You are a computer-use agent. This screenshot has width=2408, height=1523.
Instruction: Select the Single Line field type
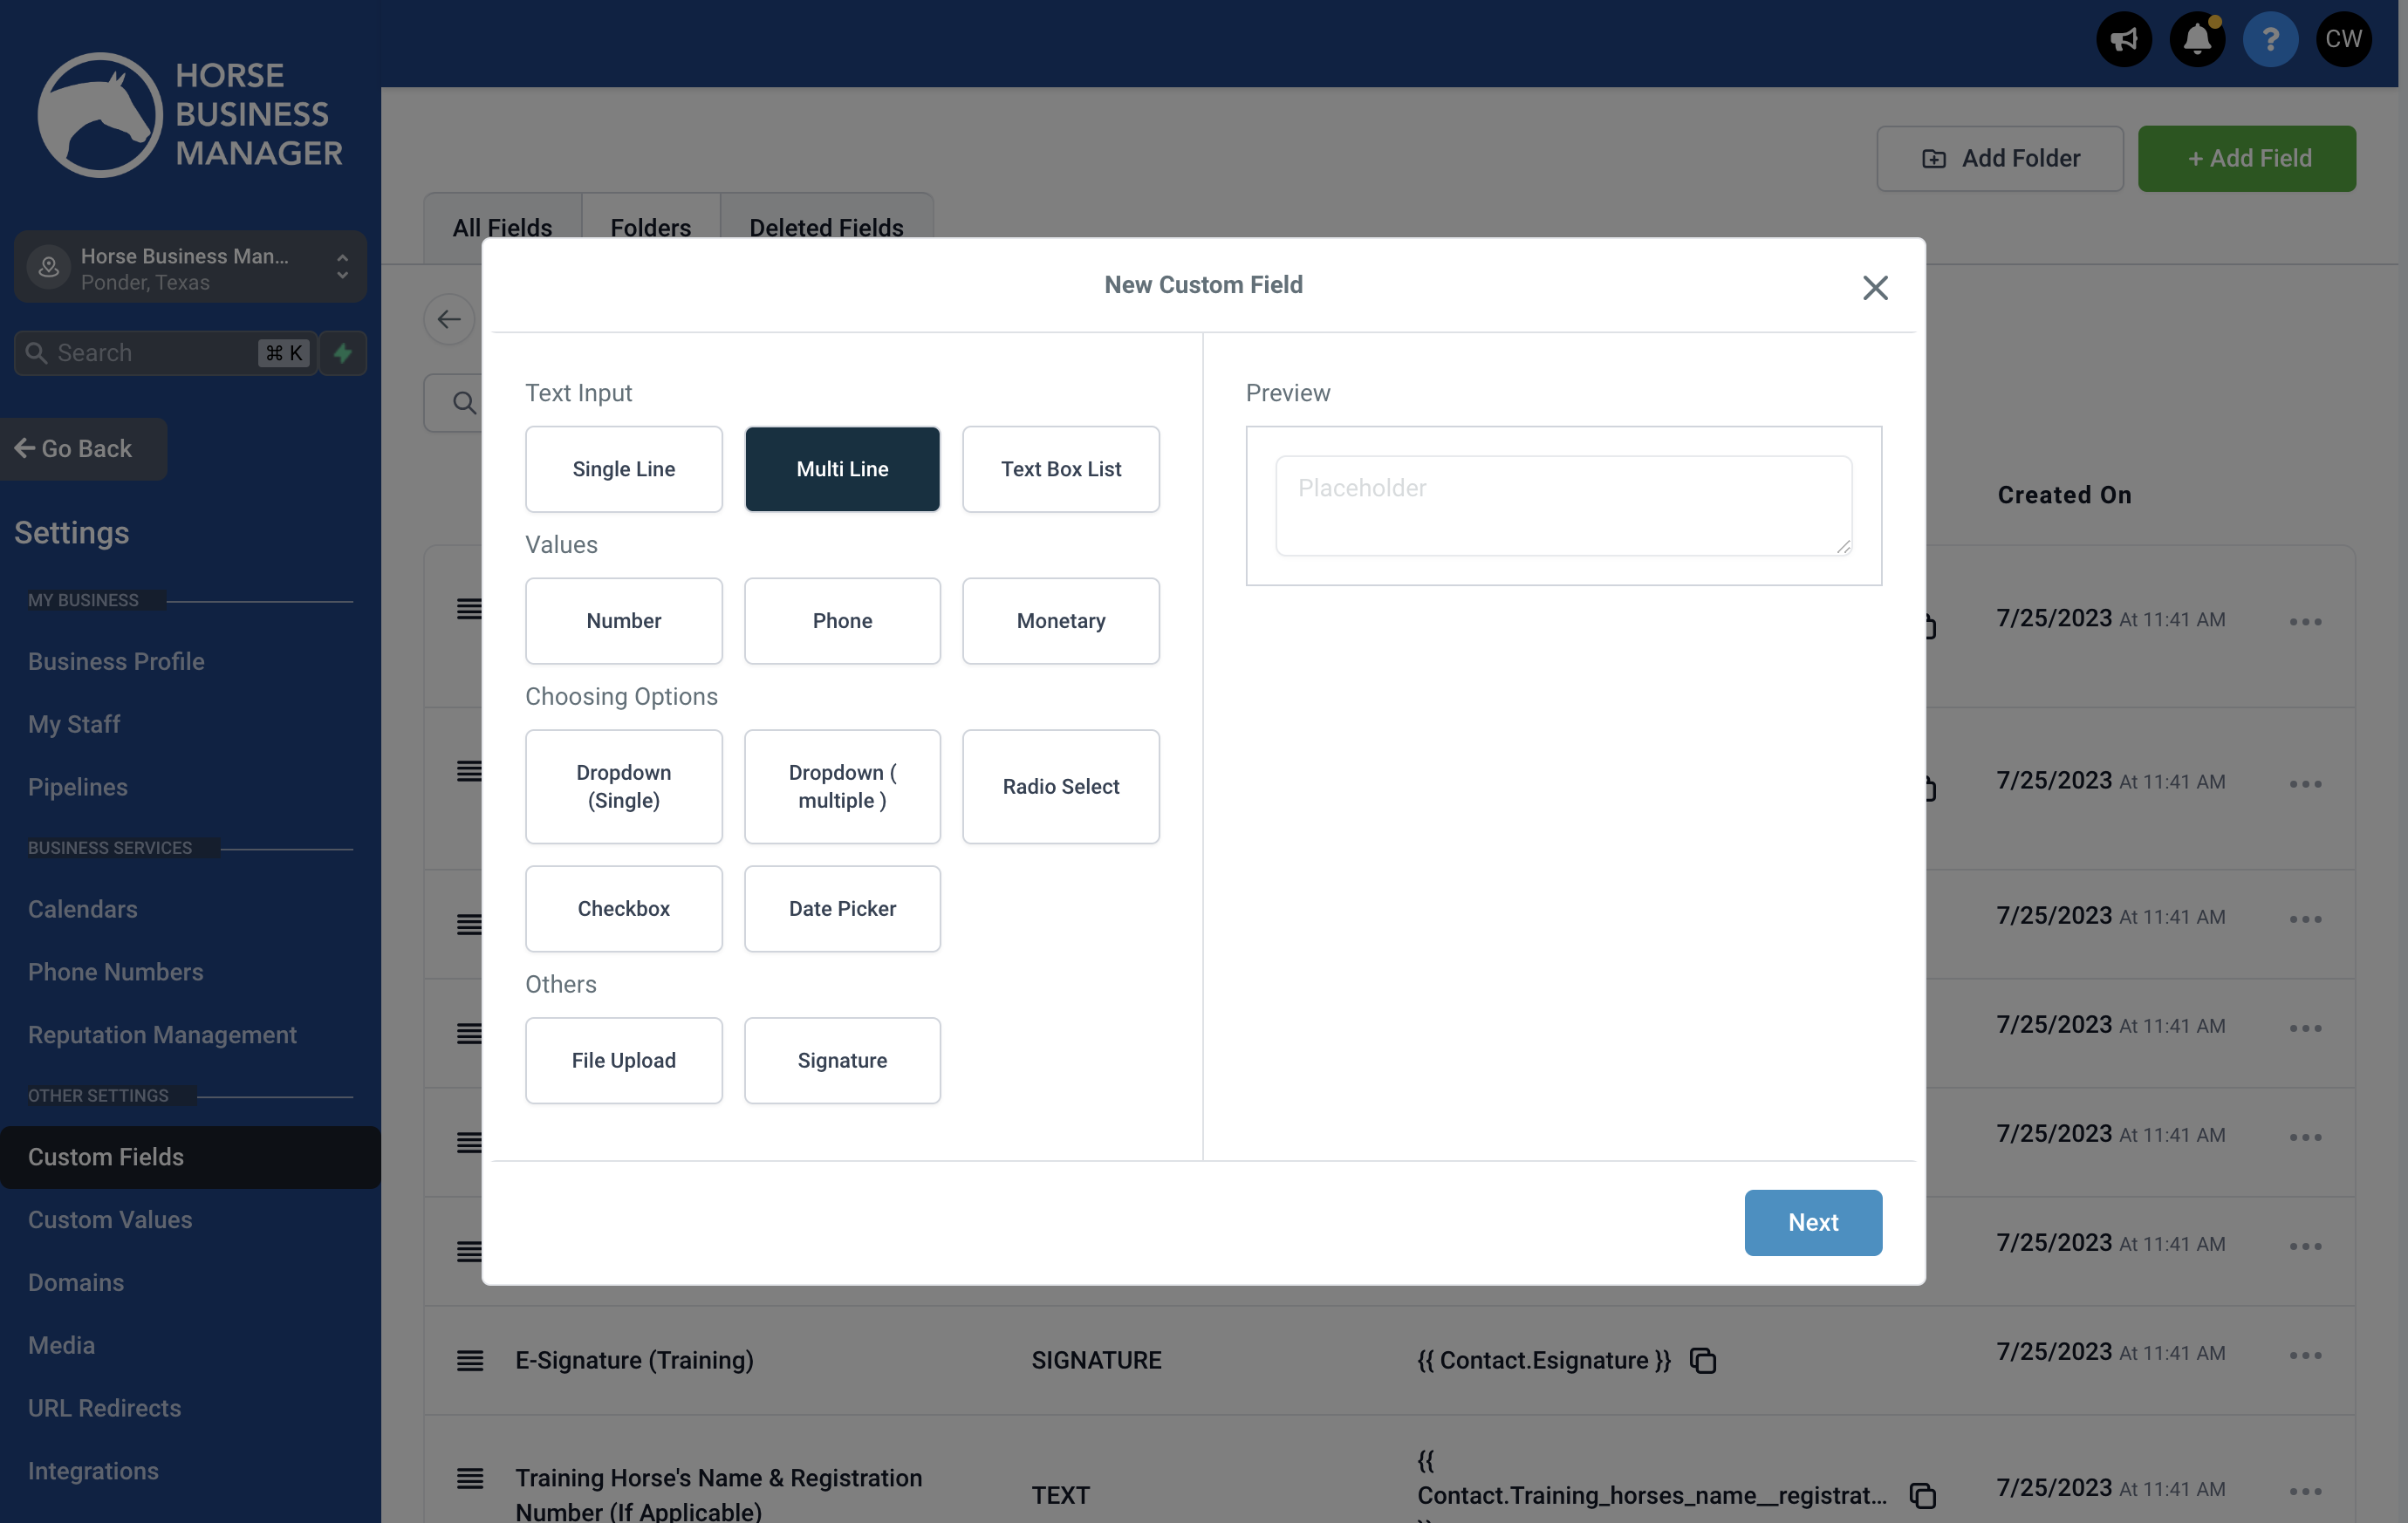[x=623, y=469]
